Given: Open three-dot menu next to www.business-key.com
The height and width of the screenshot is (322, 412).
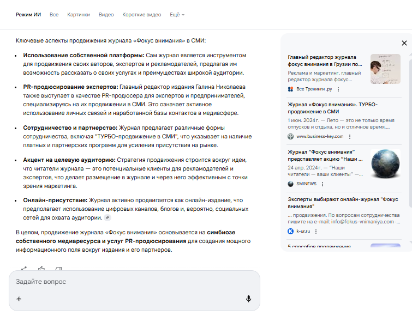Looking at the screenshot, I should click(350, 136).
